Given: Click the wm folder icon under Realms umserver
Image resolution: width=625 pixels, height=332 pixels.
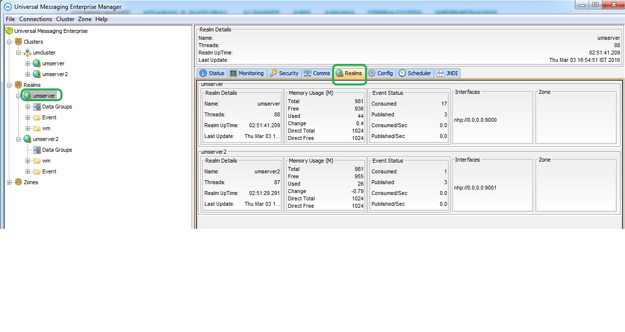Looking at the screenshot, I should [x=37, y=128].
